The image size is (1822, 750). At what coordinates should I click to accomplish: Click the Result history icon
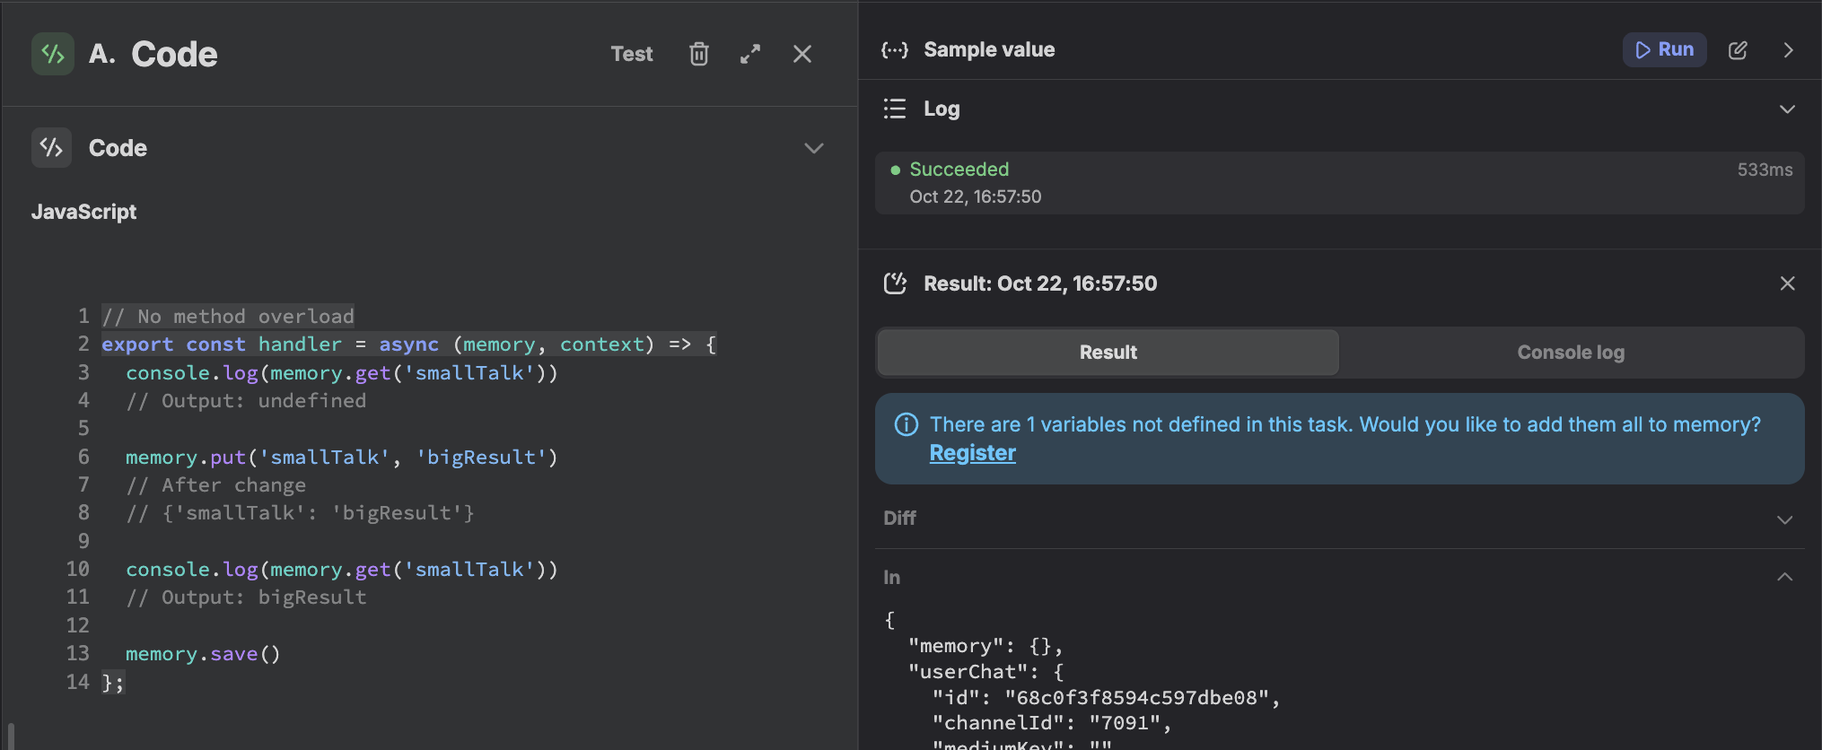click(895, 283)
